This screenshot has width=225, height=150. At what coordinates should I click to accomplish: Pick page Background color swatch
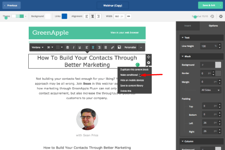48,16
